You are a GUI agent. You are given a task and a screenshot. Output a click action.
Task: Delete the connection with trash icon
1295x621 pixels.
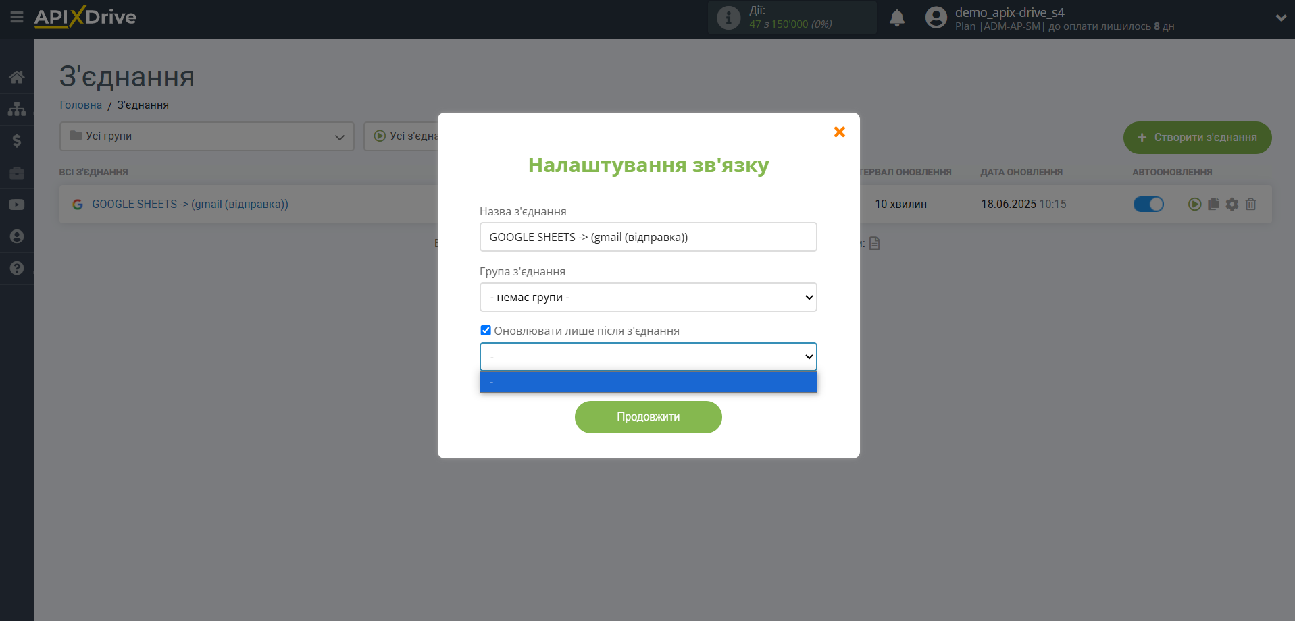click(x=1251, y=204)
